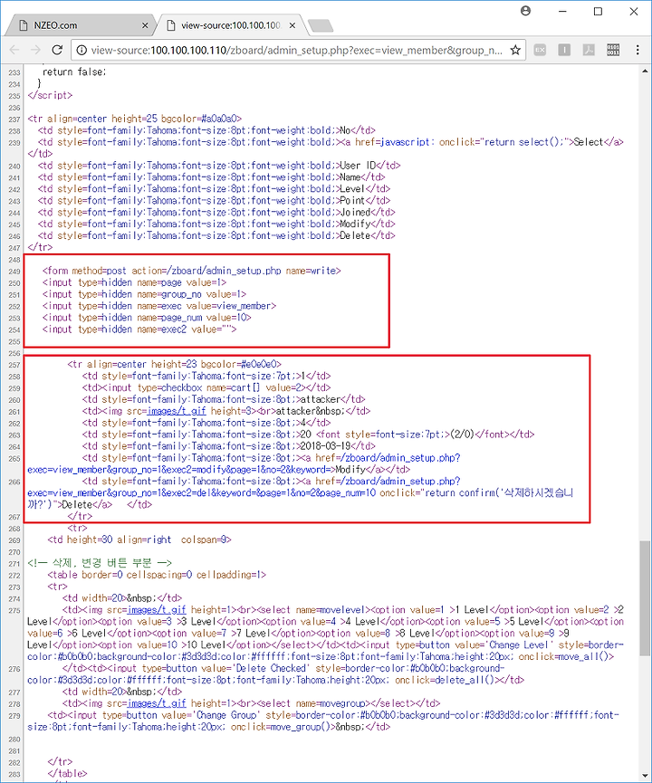This screenshot has height=783, width=652.
Task: Go forward with the forward arrow
Action: [35, 50]
